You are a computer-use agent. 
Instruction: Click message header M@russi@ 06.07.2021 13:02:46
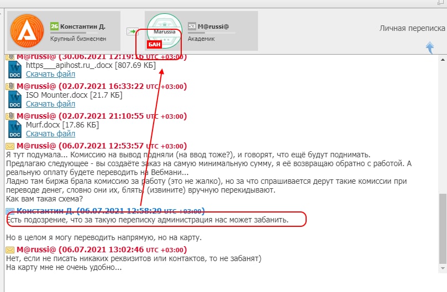click(x=102, y=250)
